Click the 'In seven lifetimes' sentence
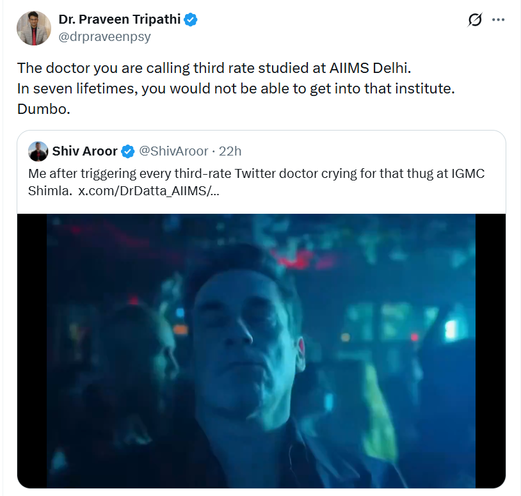 236,89
